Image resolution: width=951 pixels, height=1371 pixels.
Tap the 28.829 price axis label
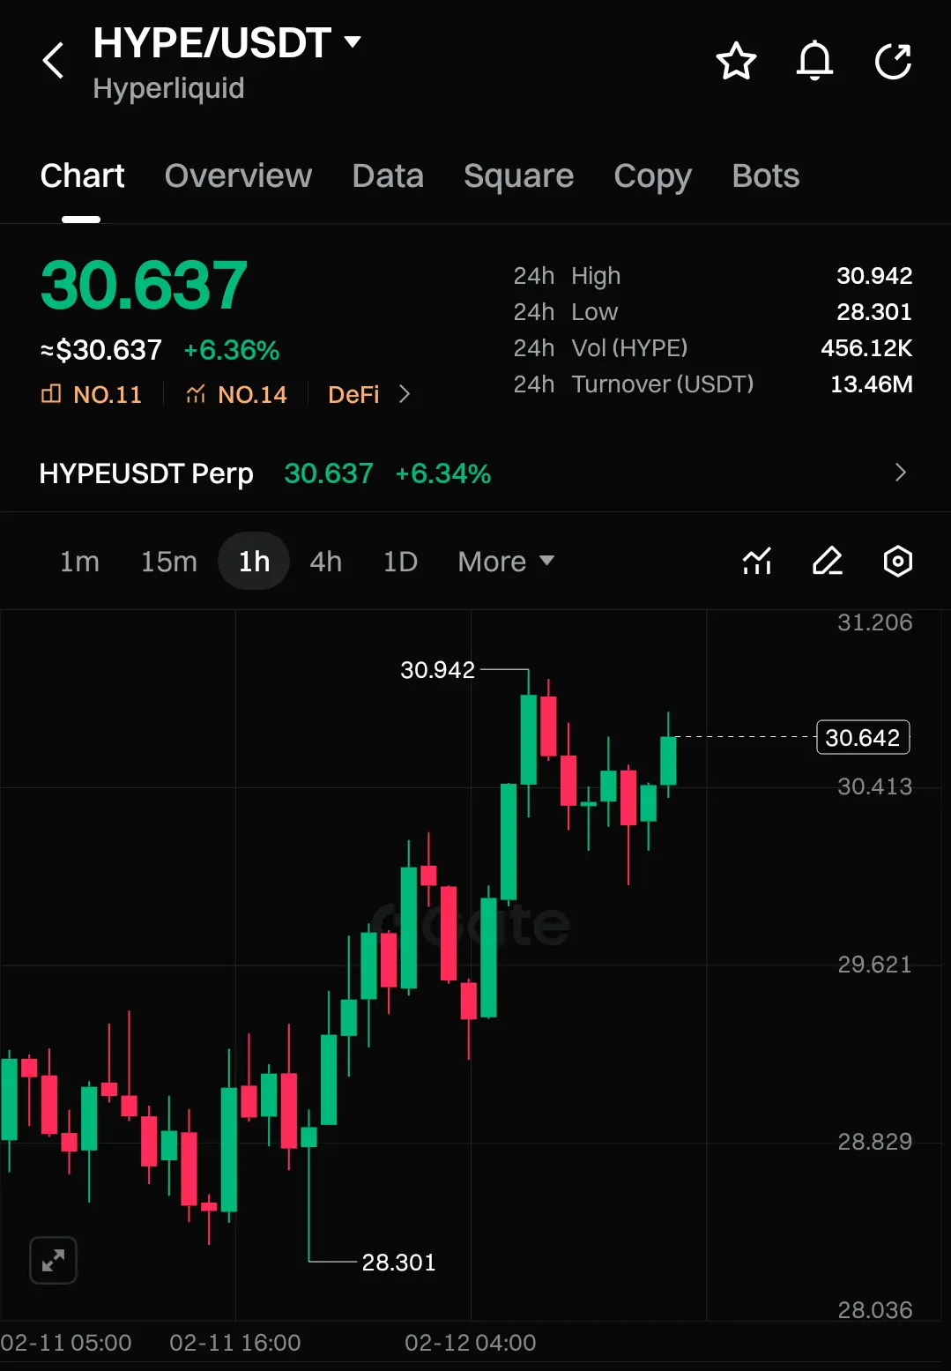click(x=875, y=1142)
